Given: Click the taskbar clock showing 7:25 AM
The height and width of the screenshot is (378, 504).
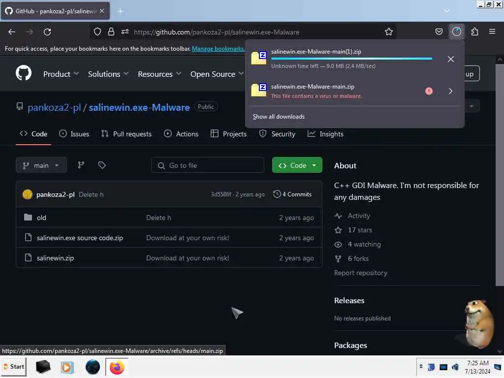Looking at the screenshot, I should click(x=477, y=367).
